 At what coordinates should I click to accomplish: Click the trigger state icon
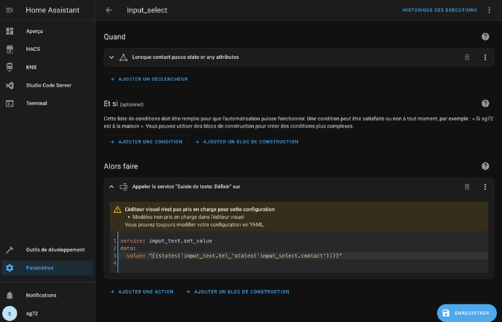click(x=123, y=58)
